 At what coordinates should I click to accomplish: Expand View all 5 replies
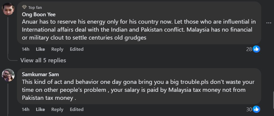[43, 60]
